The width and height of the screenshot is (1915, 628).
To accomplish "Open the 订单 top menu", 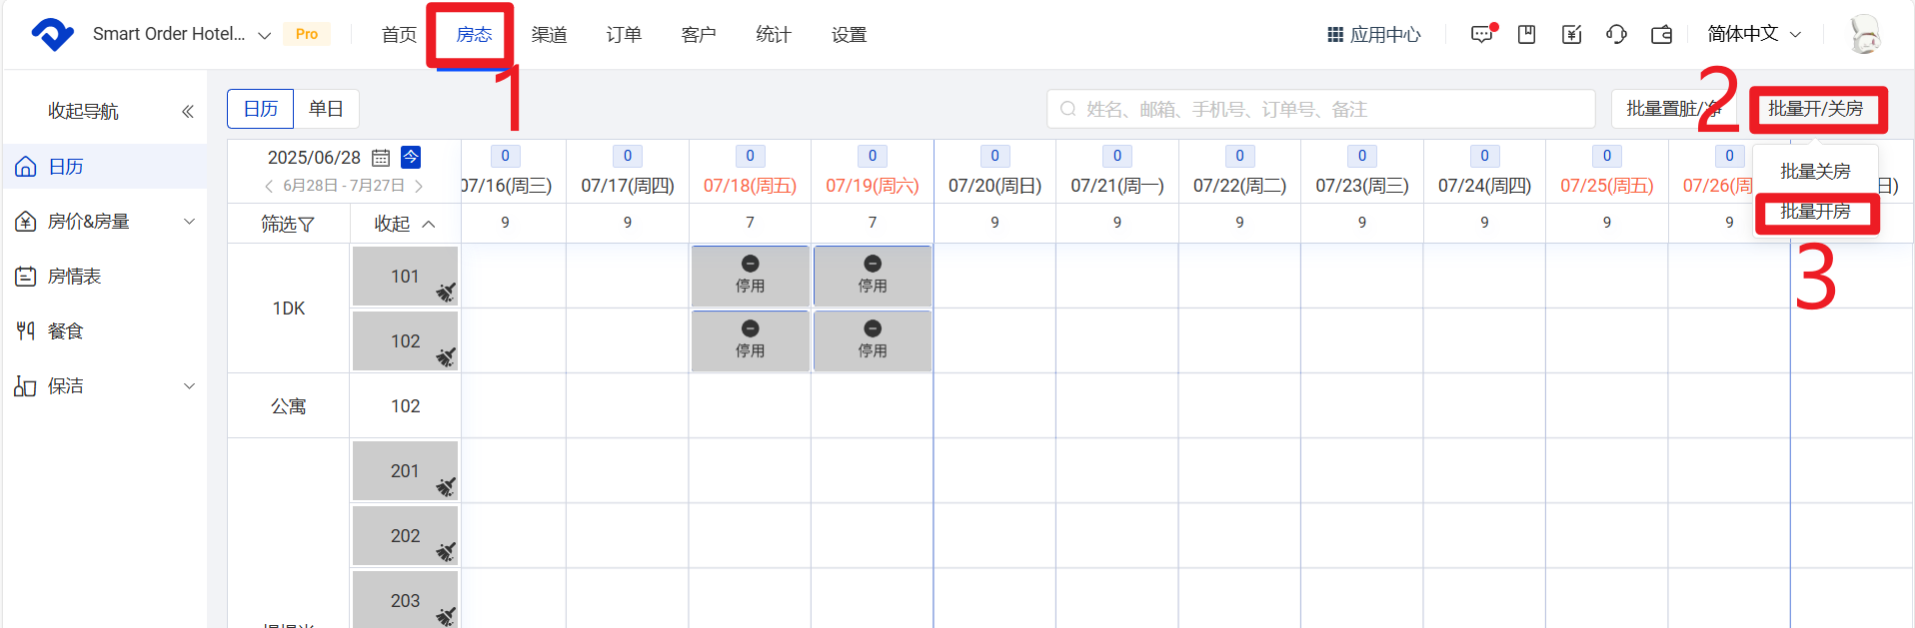I will click(624, 35).
